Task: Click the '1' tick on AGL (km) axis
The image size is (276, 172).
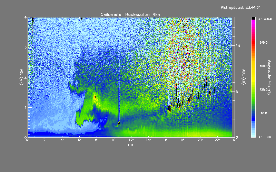Action: tap(26, 107)
